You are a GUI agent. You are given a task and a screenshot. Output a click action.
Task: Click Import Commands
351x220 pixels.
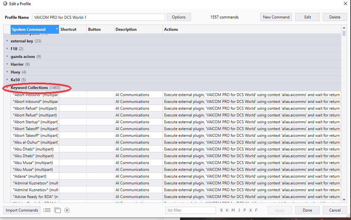point(22,210)
